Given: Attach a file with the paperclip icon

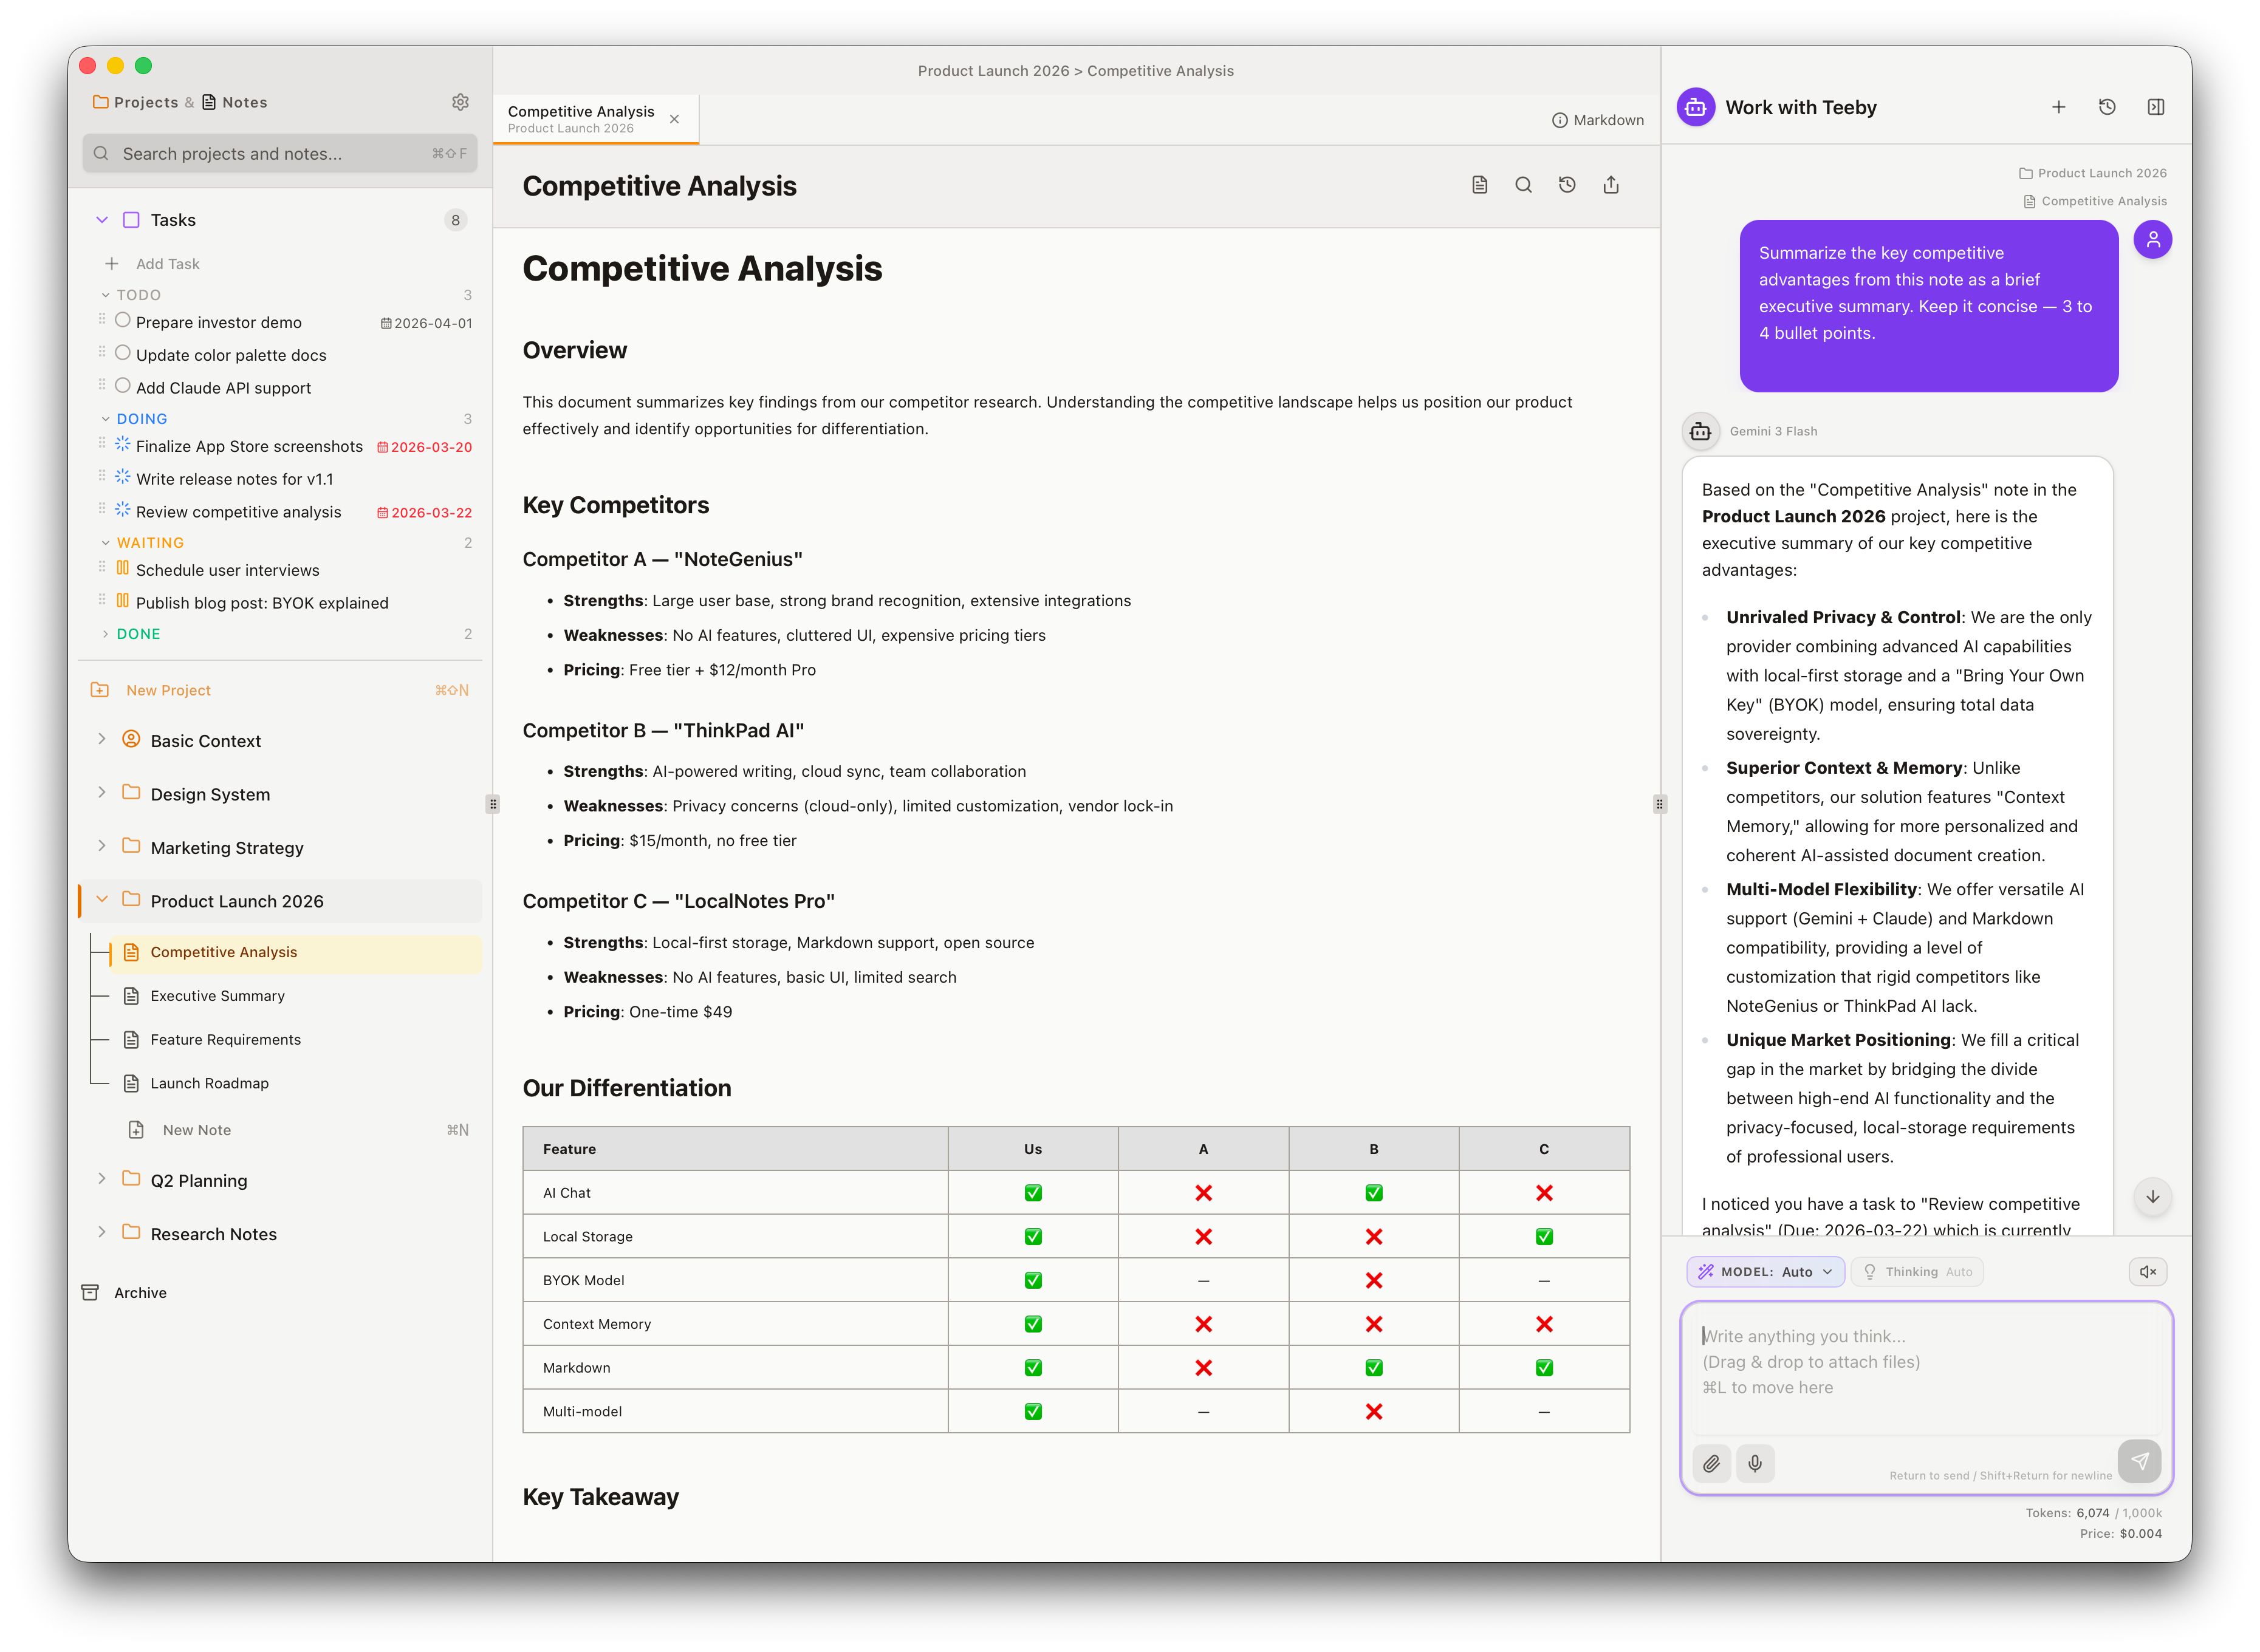Looking at the screenshot, I should pos(1711,1464).
